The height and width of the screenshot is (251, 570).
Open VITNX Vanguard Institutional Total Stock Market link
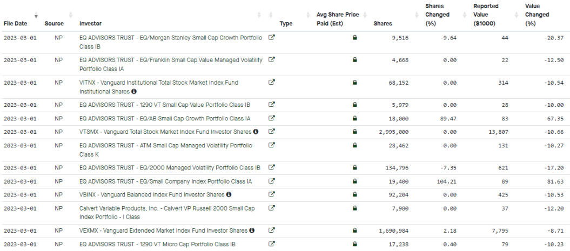coord(159,87)
